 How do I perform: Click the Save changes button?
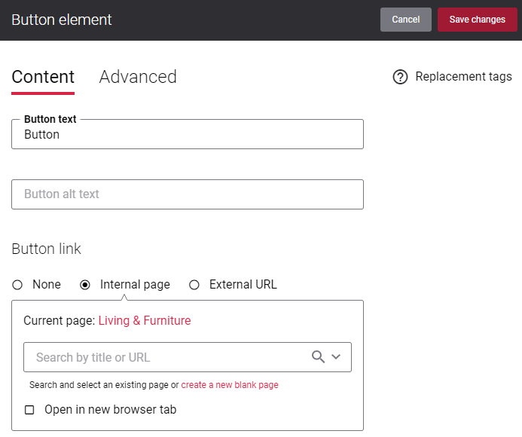click(477, 20)
